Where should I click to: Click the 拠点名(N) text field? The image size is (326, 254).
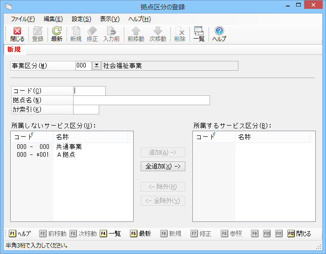tap(141, 100)
